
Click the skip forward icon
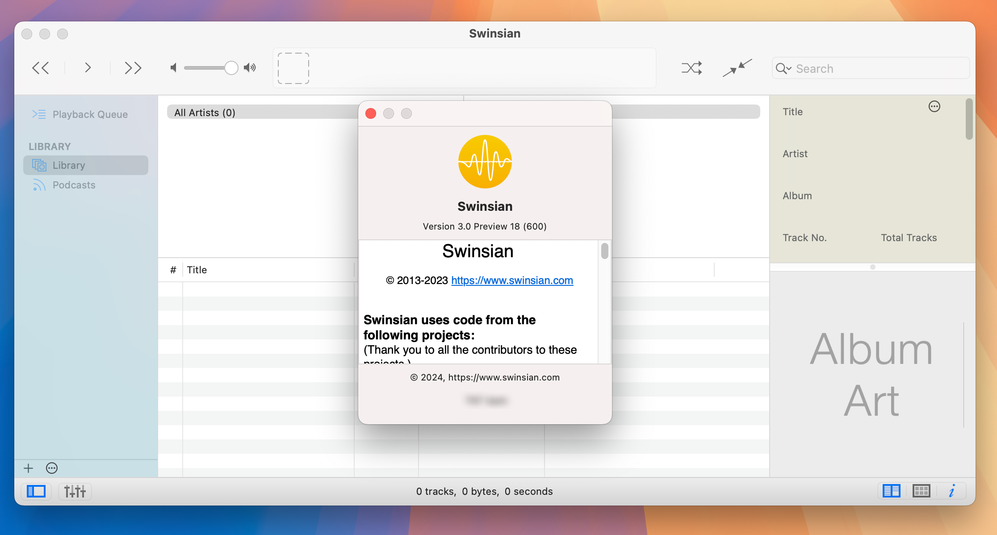[131, 67]
